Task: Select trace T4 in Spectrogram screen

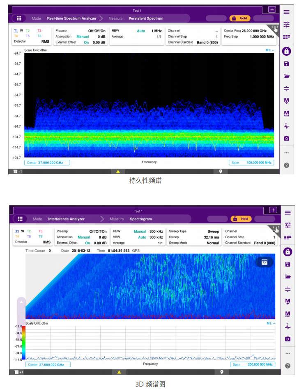Action: click(17, 237)
